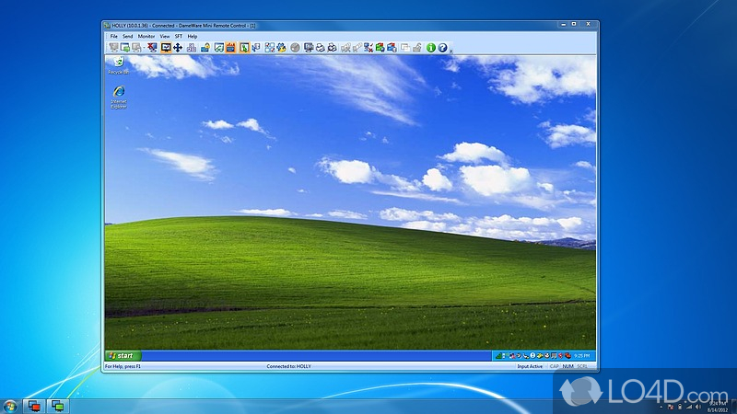The image size is (737, 414).
Task: Click the NUM indicator in the status bar
Action: coord(567,366)
